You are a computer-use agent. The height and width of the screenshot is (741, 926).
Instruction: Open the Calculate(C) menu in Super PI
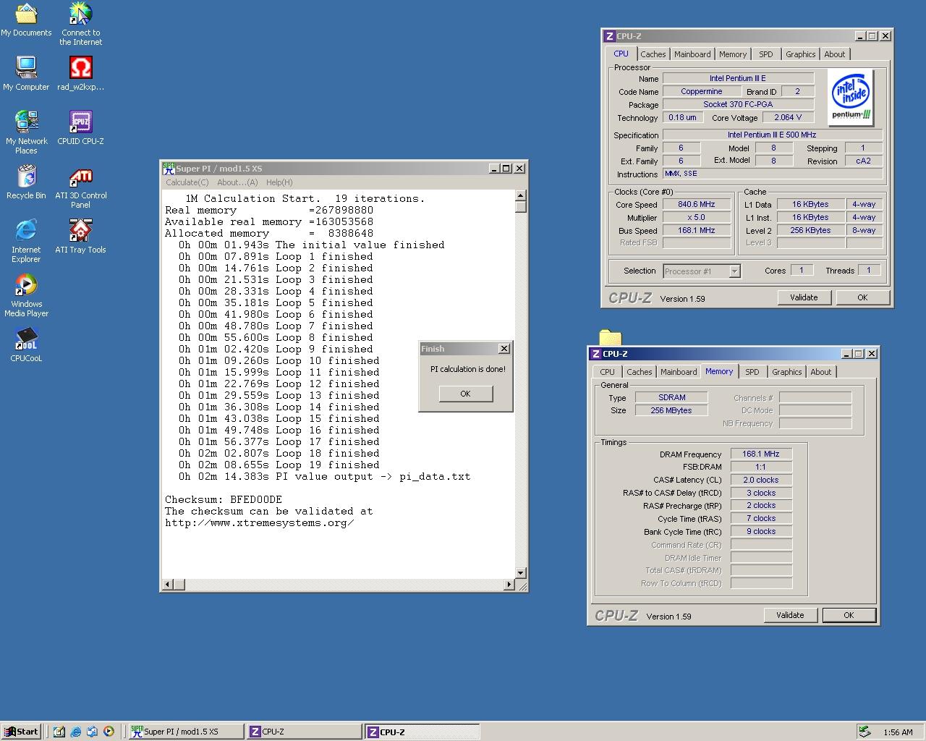click(x=187, y=182)
